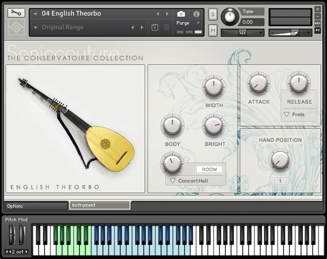Click the RELEASE knob
This screenshot has height=259, width=327.
point(299,83)
